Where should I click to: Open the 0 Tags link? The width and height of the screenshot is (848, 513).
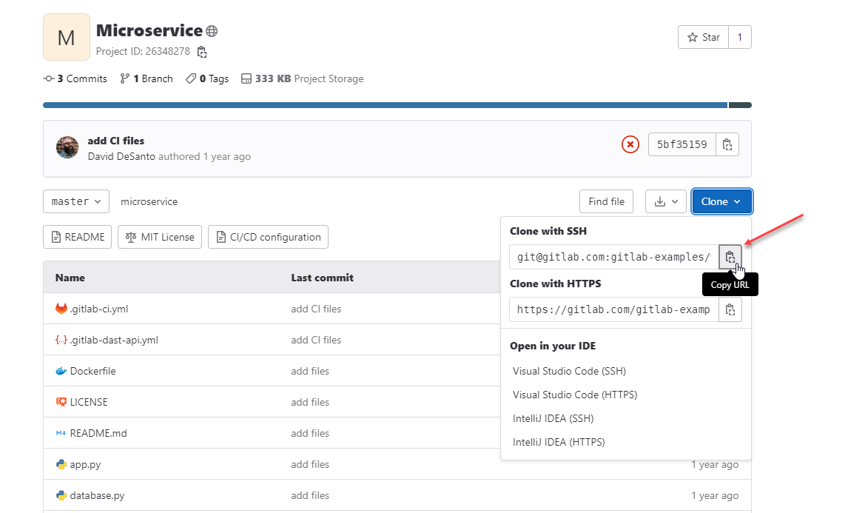pyautogui.click(x=207, y=79)
